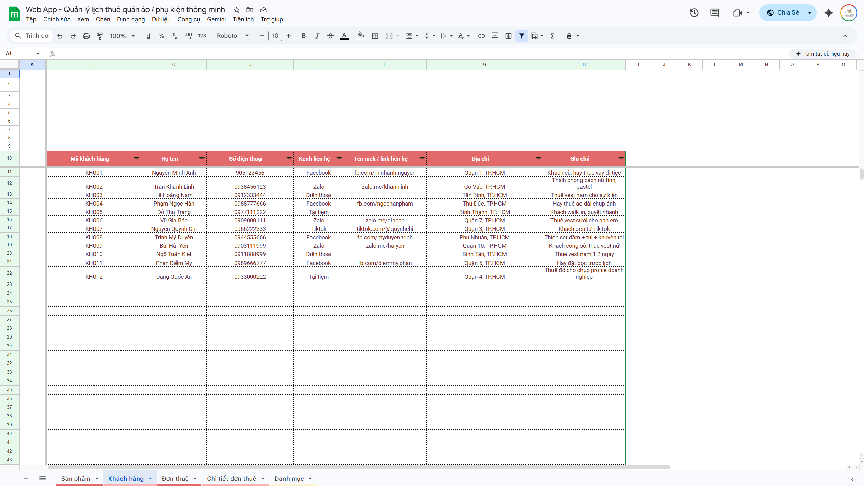Image resolution: width=864 pixels, height=486 pixels.
Task: Toggle bold formatting
Action: [304, 36]
